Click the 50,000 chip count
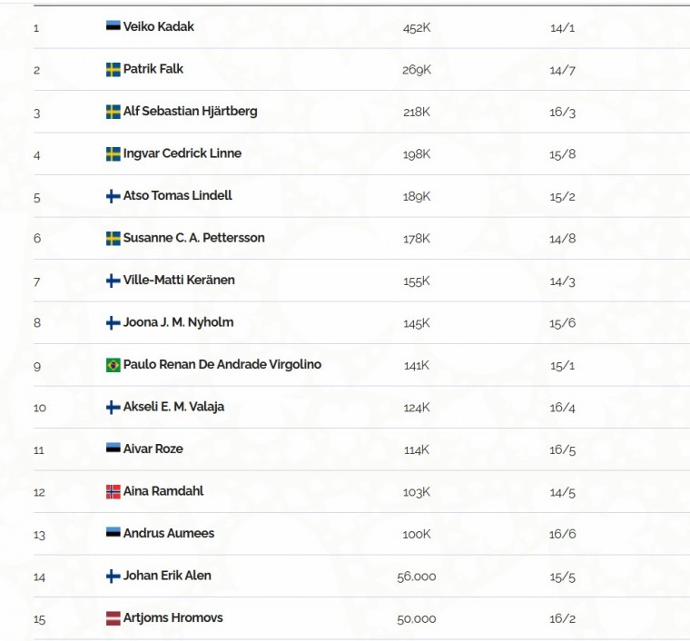Viewport: 690px width, 641px height. click(x=416, y=619)
